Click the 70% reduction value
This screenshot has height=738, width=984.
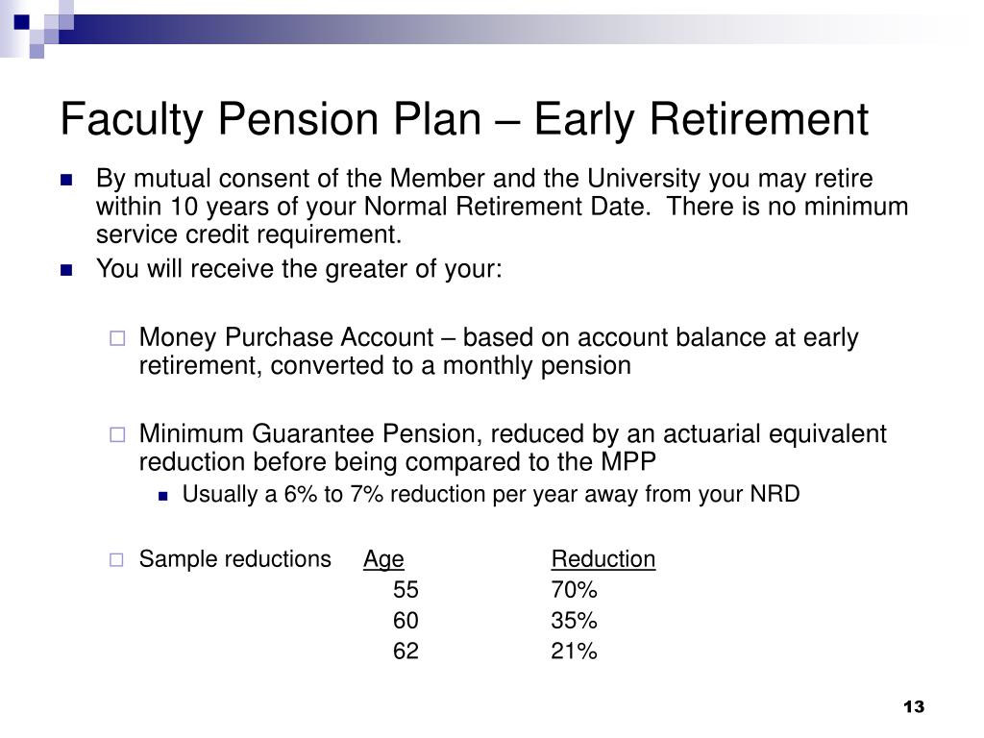pyautogui.click(x=574, y=590)
